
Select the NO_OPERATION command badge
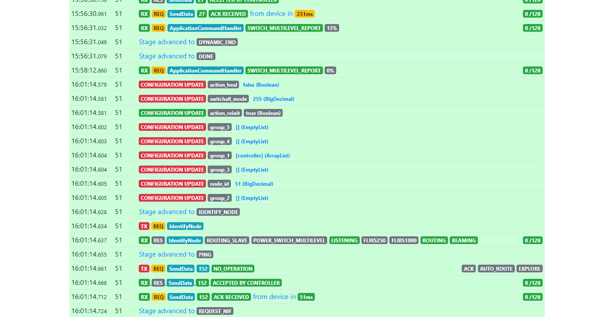(233, 269)
